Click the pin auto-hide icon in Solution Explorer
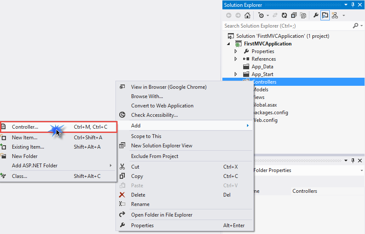Viewport: 365px width, 234px height. pos(353,5)
